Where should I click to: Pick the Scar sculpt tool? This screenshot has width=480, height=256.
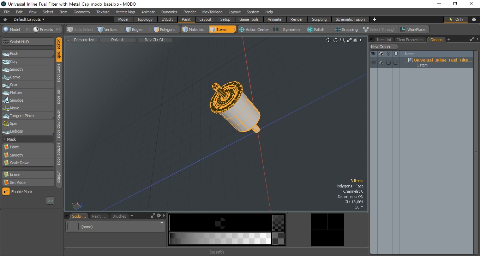tap(28, 85)
